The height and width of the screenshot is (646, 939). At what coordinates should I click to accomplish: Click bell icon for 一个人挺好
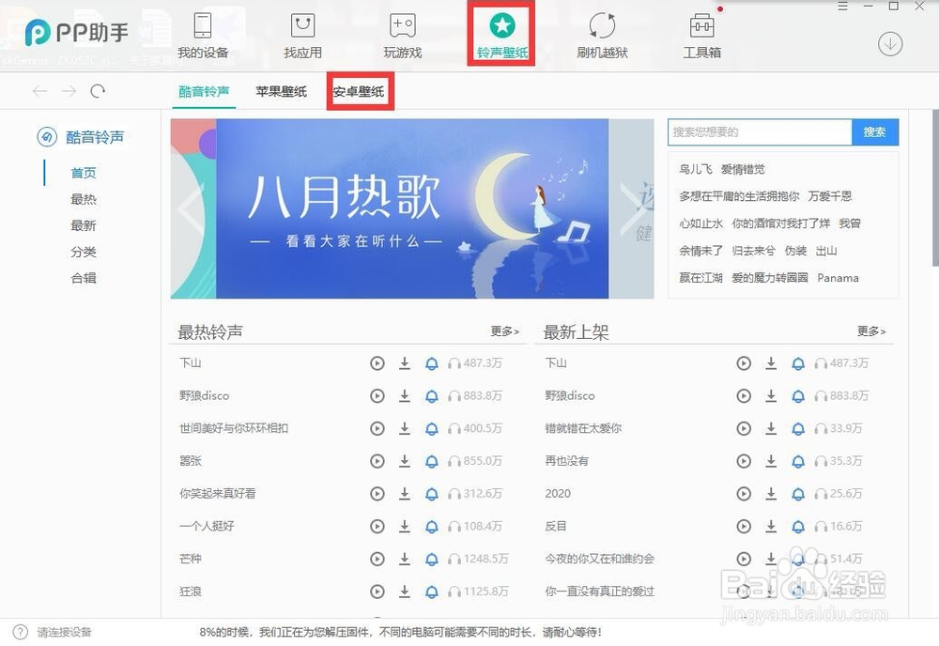click(431, 526)
